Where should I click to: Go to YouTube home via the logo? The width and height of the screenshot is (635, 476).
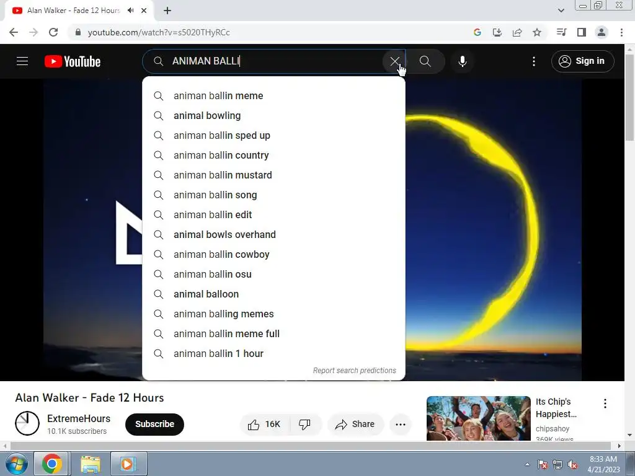(x=73, y=61)
